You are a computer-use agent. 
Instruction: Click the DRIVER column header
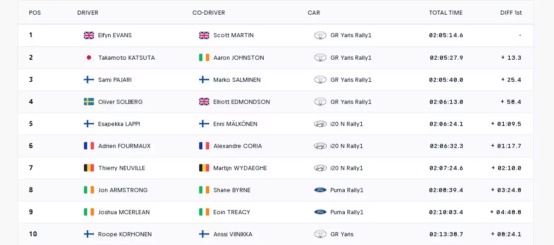[x=88, y=13]
